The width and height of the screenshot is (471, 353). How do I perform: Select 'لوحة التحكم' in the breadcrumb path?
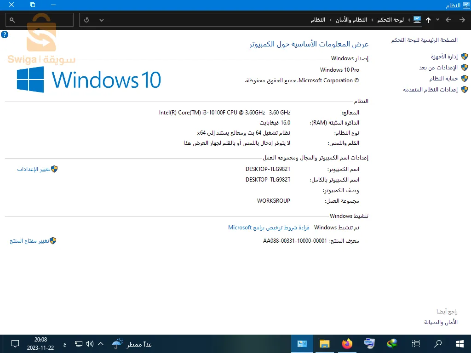[x=391, y=20]
